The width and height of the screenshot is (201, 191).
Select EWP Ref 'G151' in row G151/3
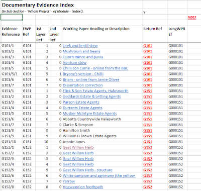coord(29,102)
